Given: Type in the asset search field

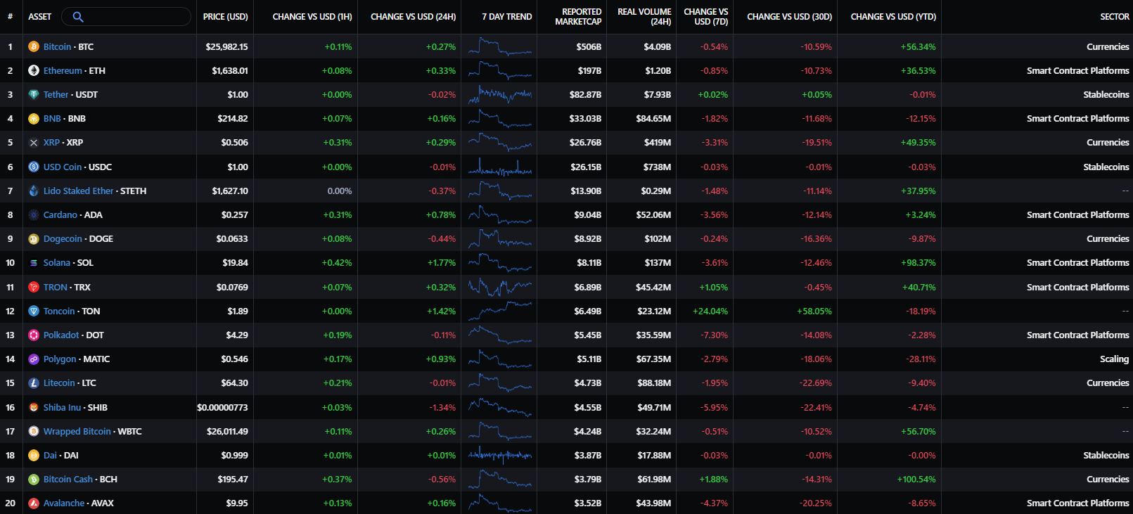Looking at the screenshot, I should (x=134, y=17).
